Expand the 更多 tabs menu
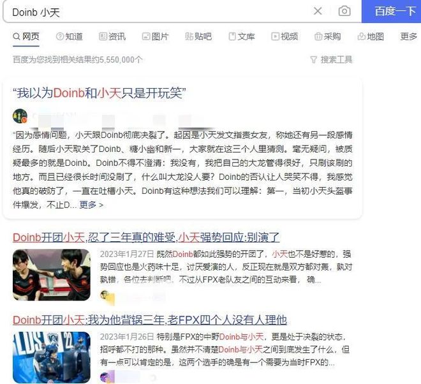This screenshot has height=384, width=421. click(x=408, y=36)
